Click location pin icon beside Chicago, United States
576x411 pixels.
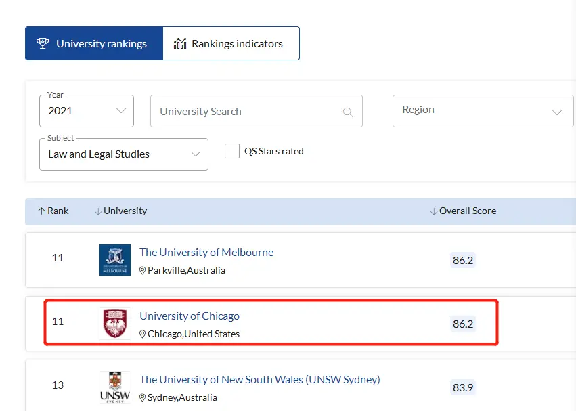click(x=143, y=334)
